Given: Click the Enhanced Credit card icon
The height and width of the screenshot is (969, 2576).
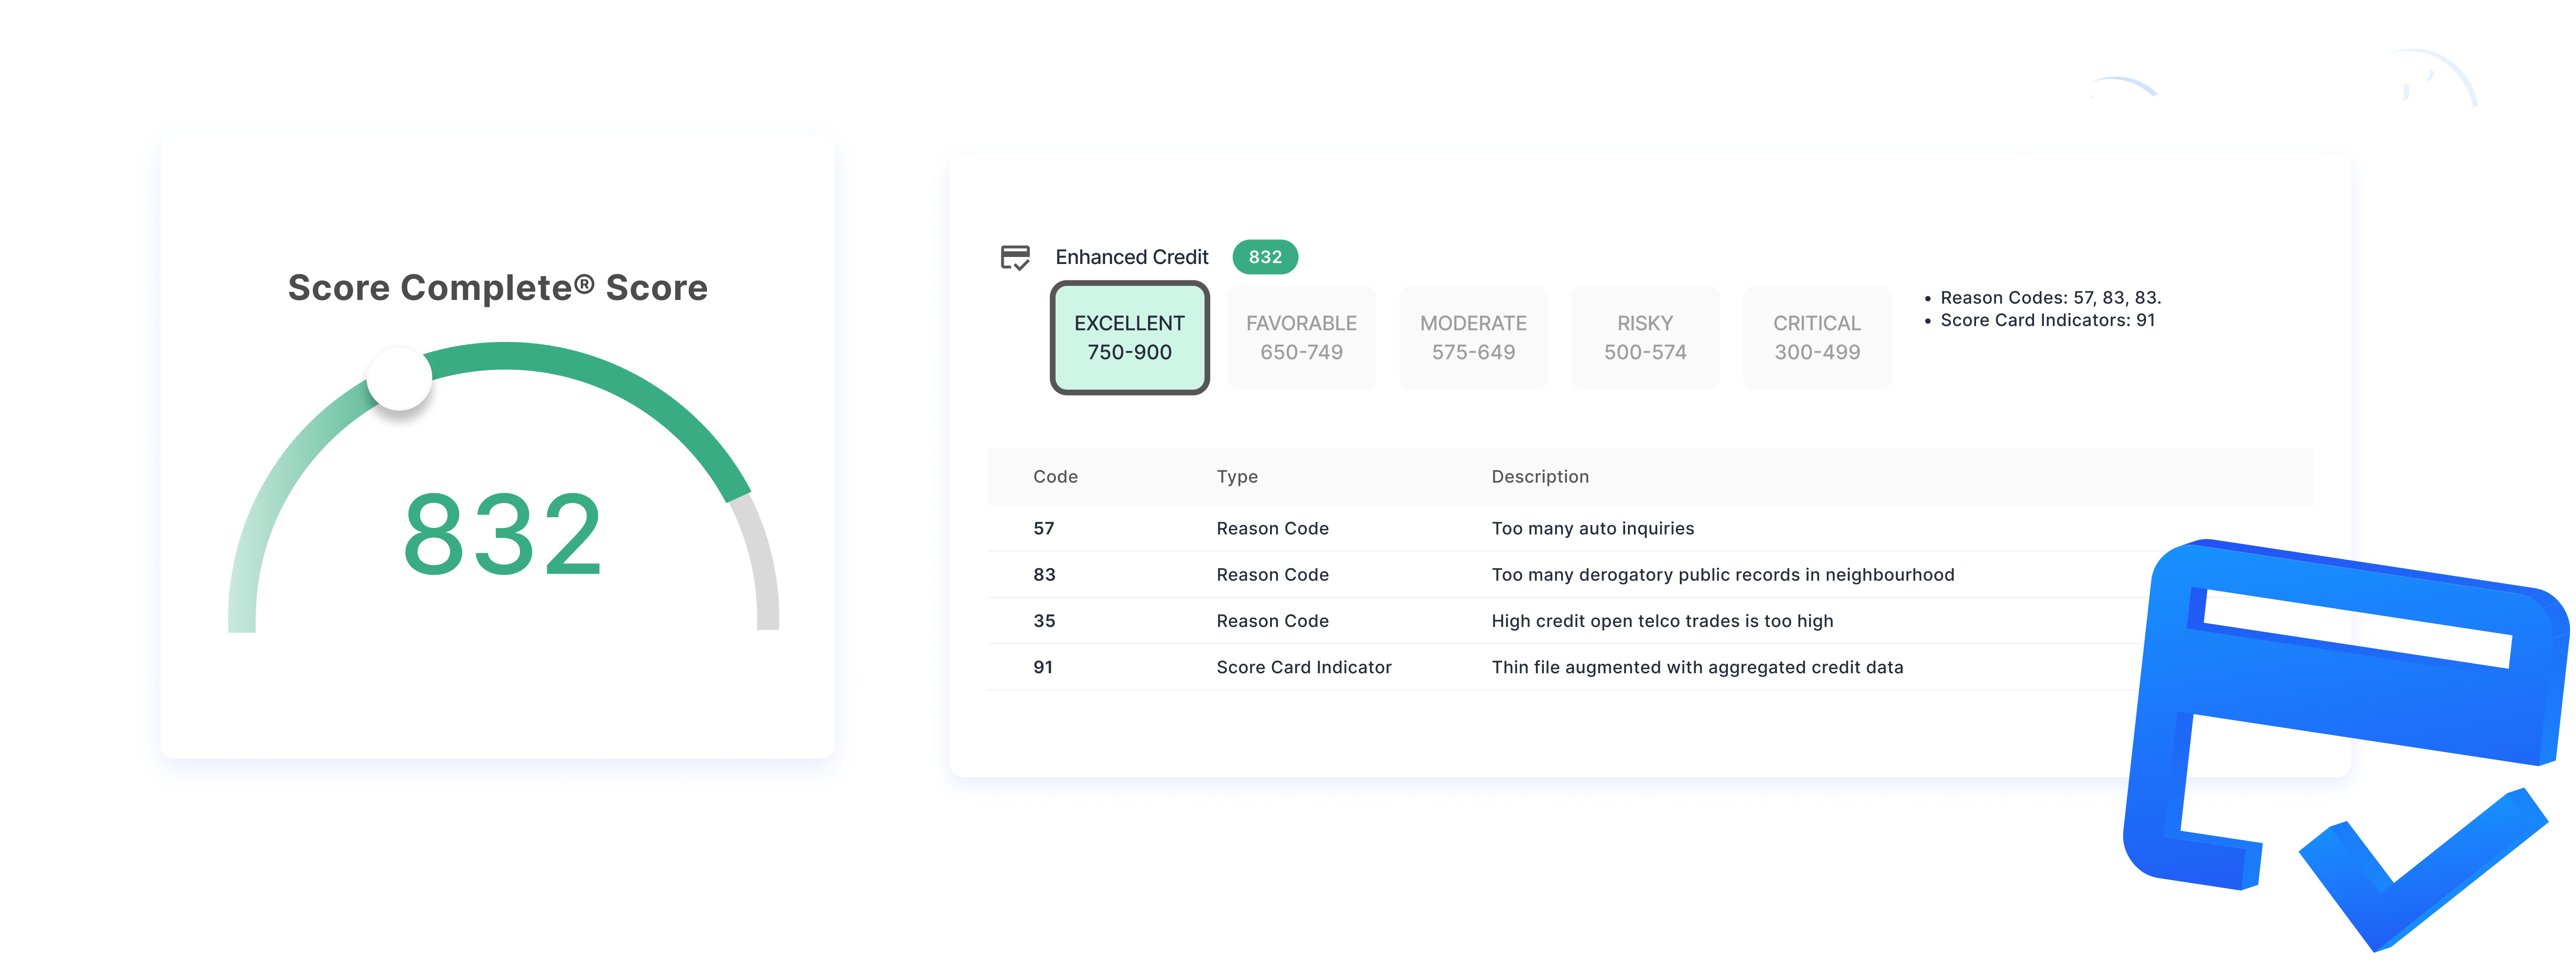Looking at the screenshot, I should (1015, 258).
